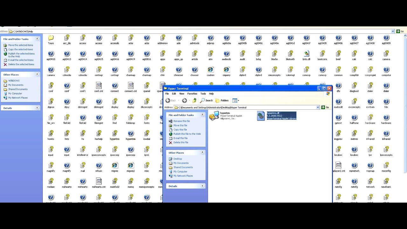The width and height of the screenshot is (407, 229).
Task: Toggle Folders pane in Hyper Terminal toolbar
Action: (x=222, y=101)
